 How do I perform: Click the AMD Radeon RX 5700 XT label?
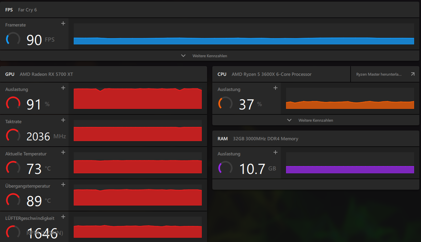46,74
